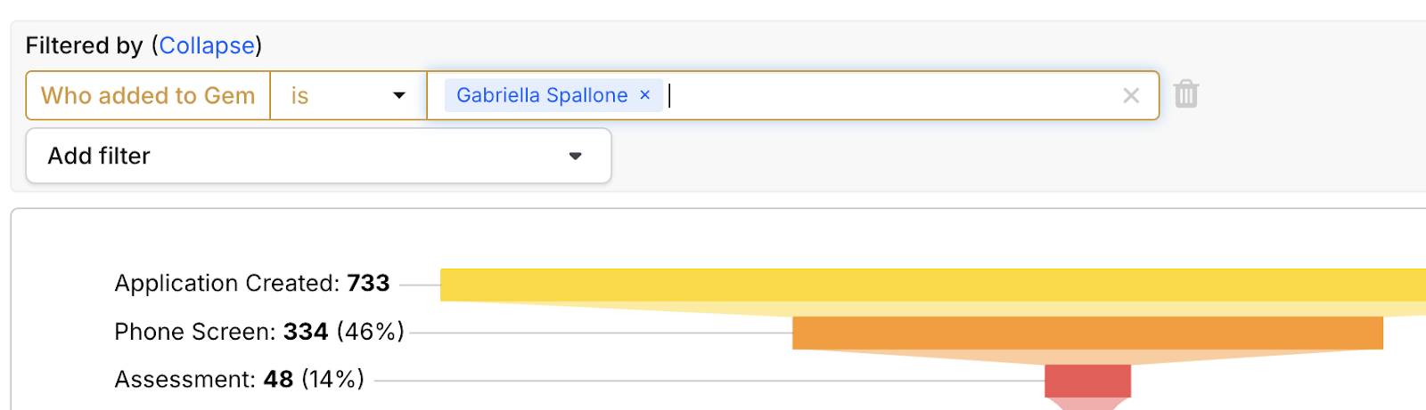Select the Application Created: 733 label

[252, 284]
